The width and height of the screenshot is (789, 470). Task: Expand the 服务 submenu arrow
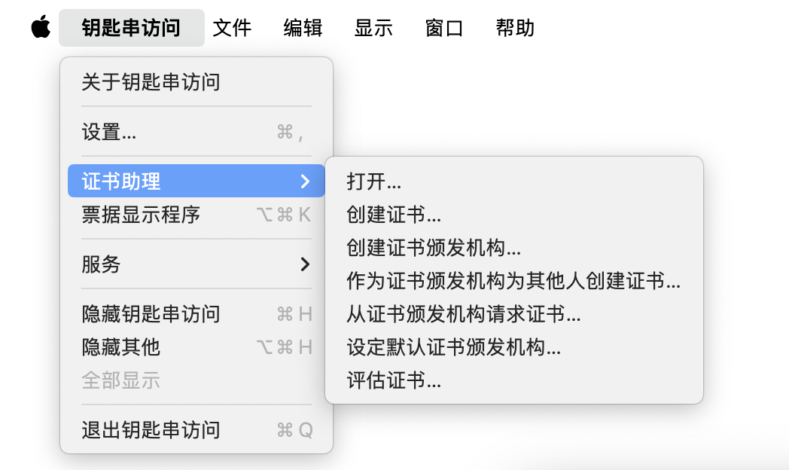305,264
